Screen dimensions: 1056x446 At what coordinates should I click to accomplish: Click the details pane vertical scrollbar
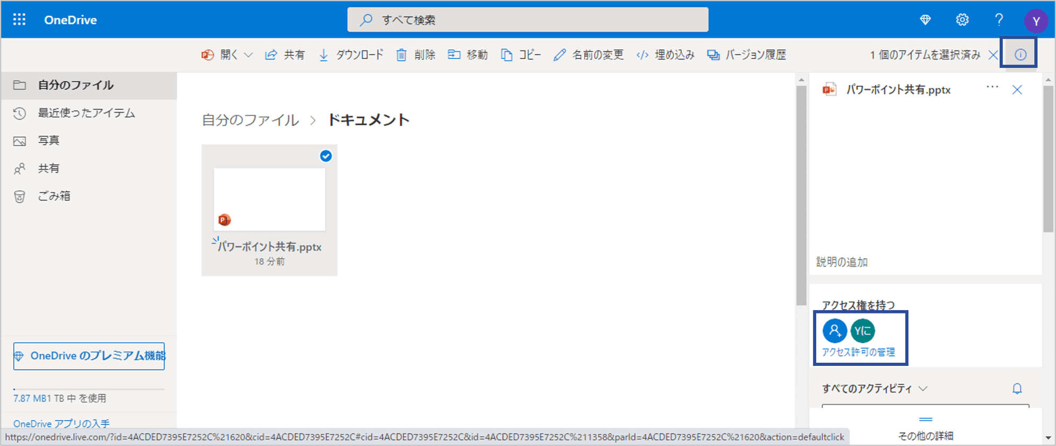pyautogui.click(x=1048, y=159)
